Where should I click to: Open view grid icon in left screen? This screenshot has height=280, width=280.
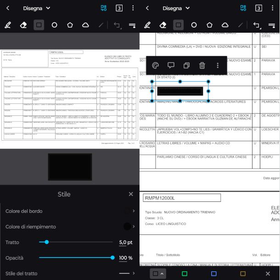(104, 8)
